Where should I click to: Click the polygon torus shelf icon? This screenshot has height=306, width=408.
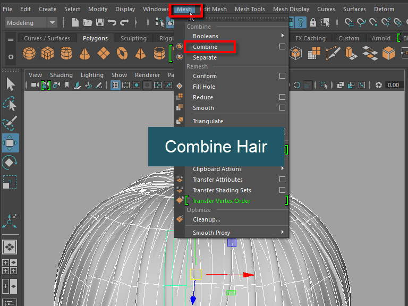point(122,54)
